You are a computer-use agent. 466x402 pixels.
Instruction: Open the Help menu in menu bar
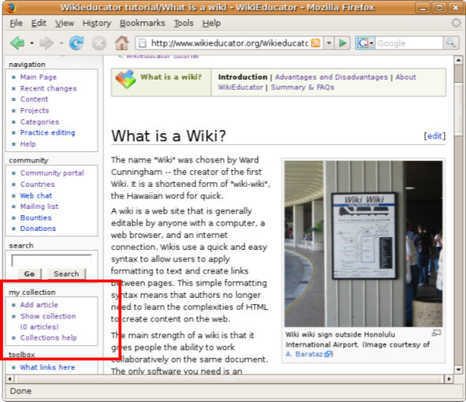(x=211, y=23)
